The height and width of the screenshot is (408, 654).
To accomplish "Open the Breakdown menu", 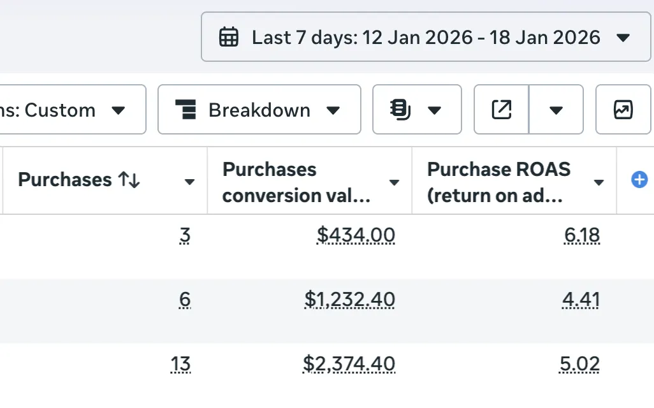I will (x=259, y=110).
